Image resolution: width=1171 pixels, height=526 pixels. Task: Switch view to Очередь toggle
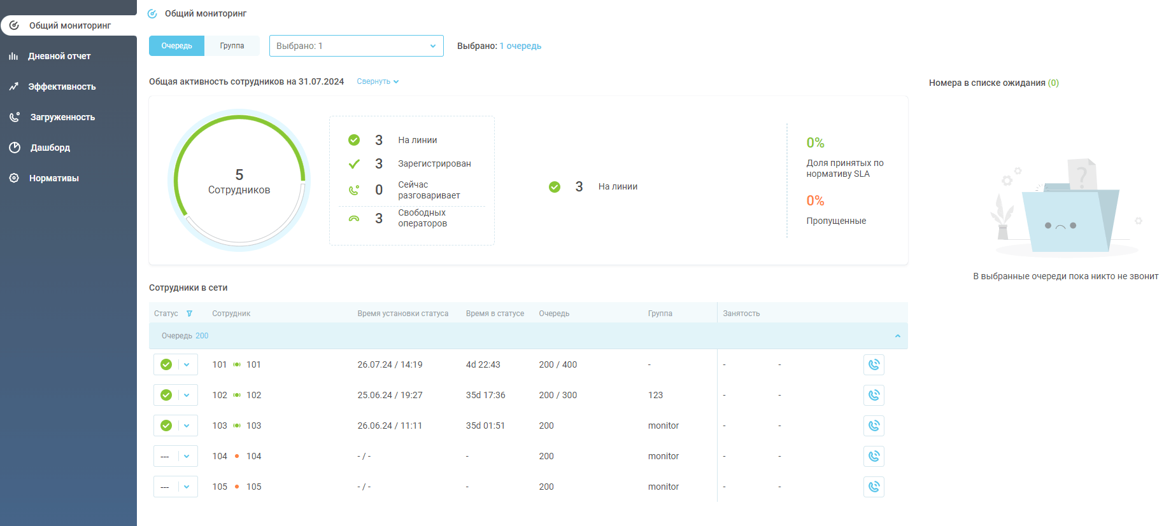[x=176, y=46]
